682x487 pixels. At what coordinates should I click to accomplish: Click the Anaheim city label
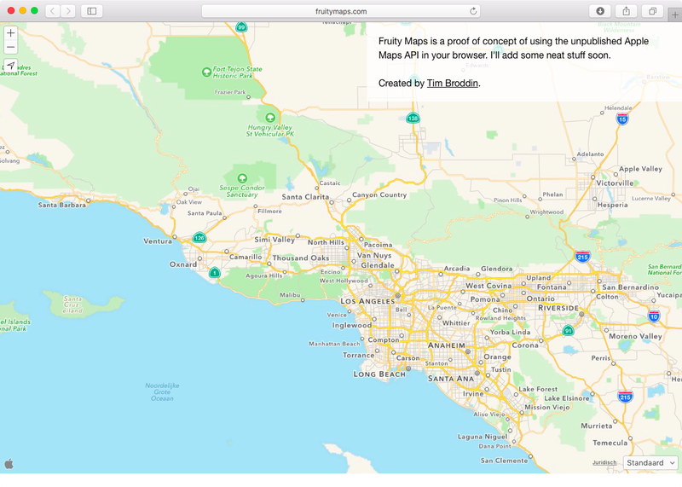point(446,345)
